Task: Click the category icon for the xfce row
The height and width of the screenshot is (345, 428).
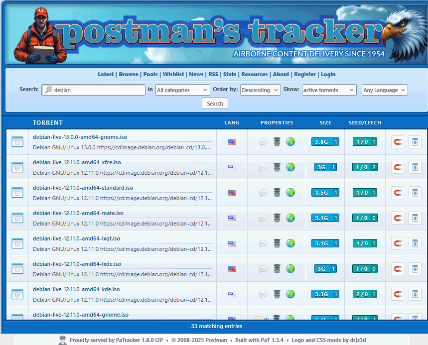Action: pos(17,167)
